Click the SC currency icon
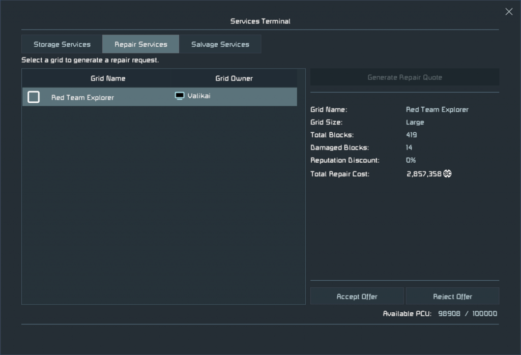This screenshot has height=355, width=521. click(447, 173)
